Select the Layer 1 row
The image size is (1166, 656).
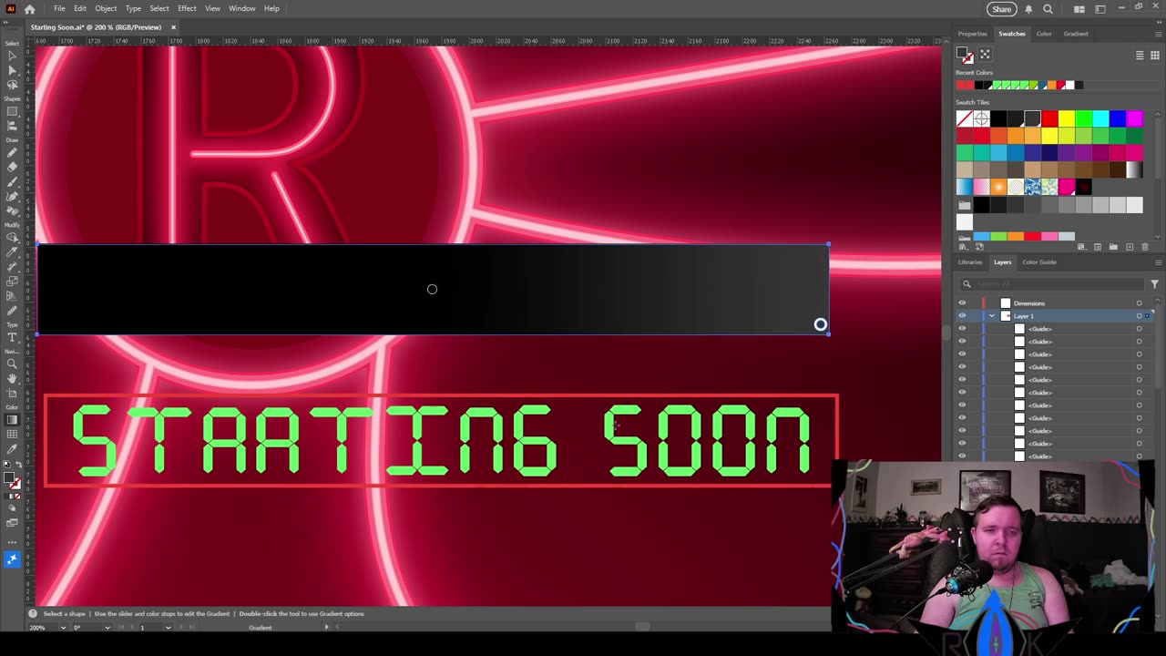point(1055,316)
